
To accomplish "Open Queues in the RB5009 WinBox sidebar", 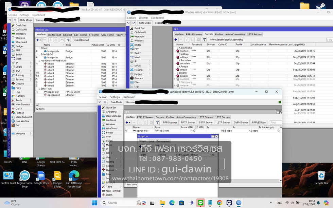I will click(20, 84).
